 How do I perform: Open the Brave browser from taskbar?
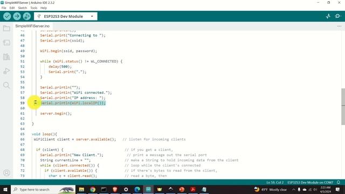(x=115, y=189)
